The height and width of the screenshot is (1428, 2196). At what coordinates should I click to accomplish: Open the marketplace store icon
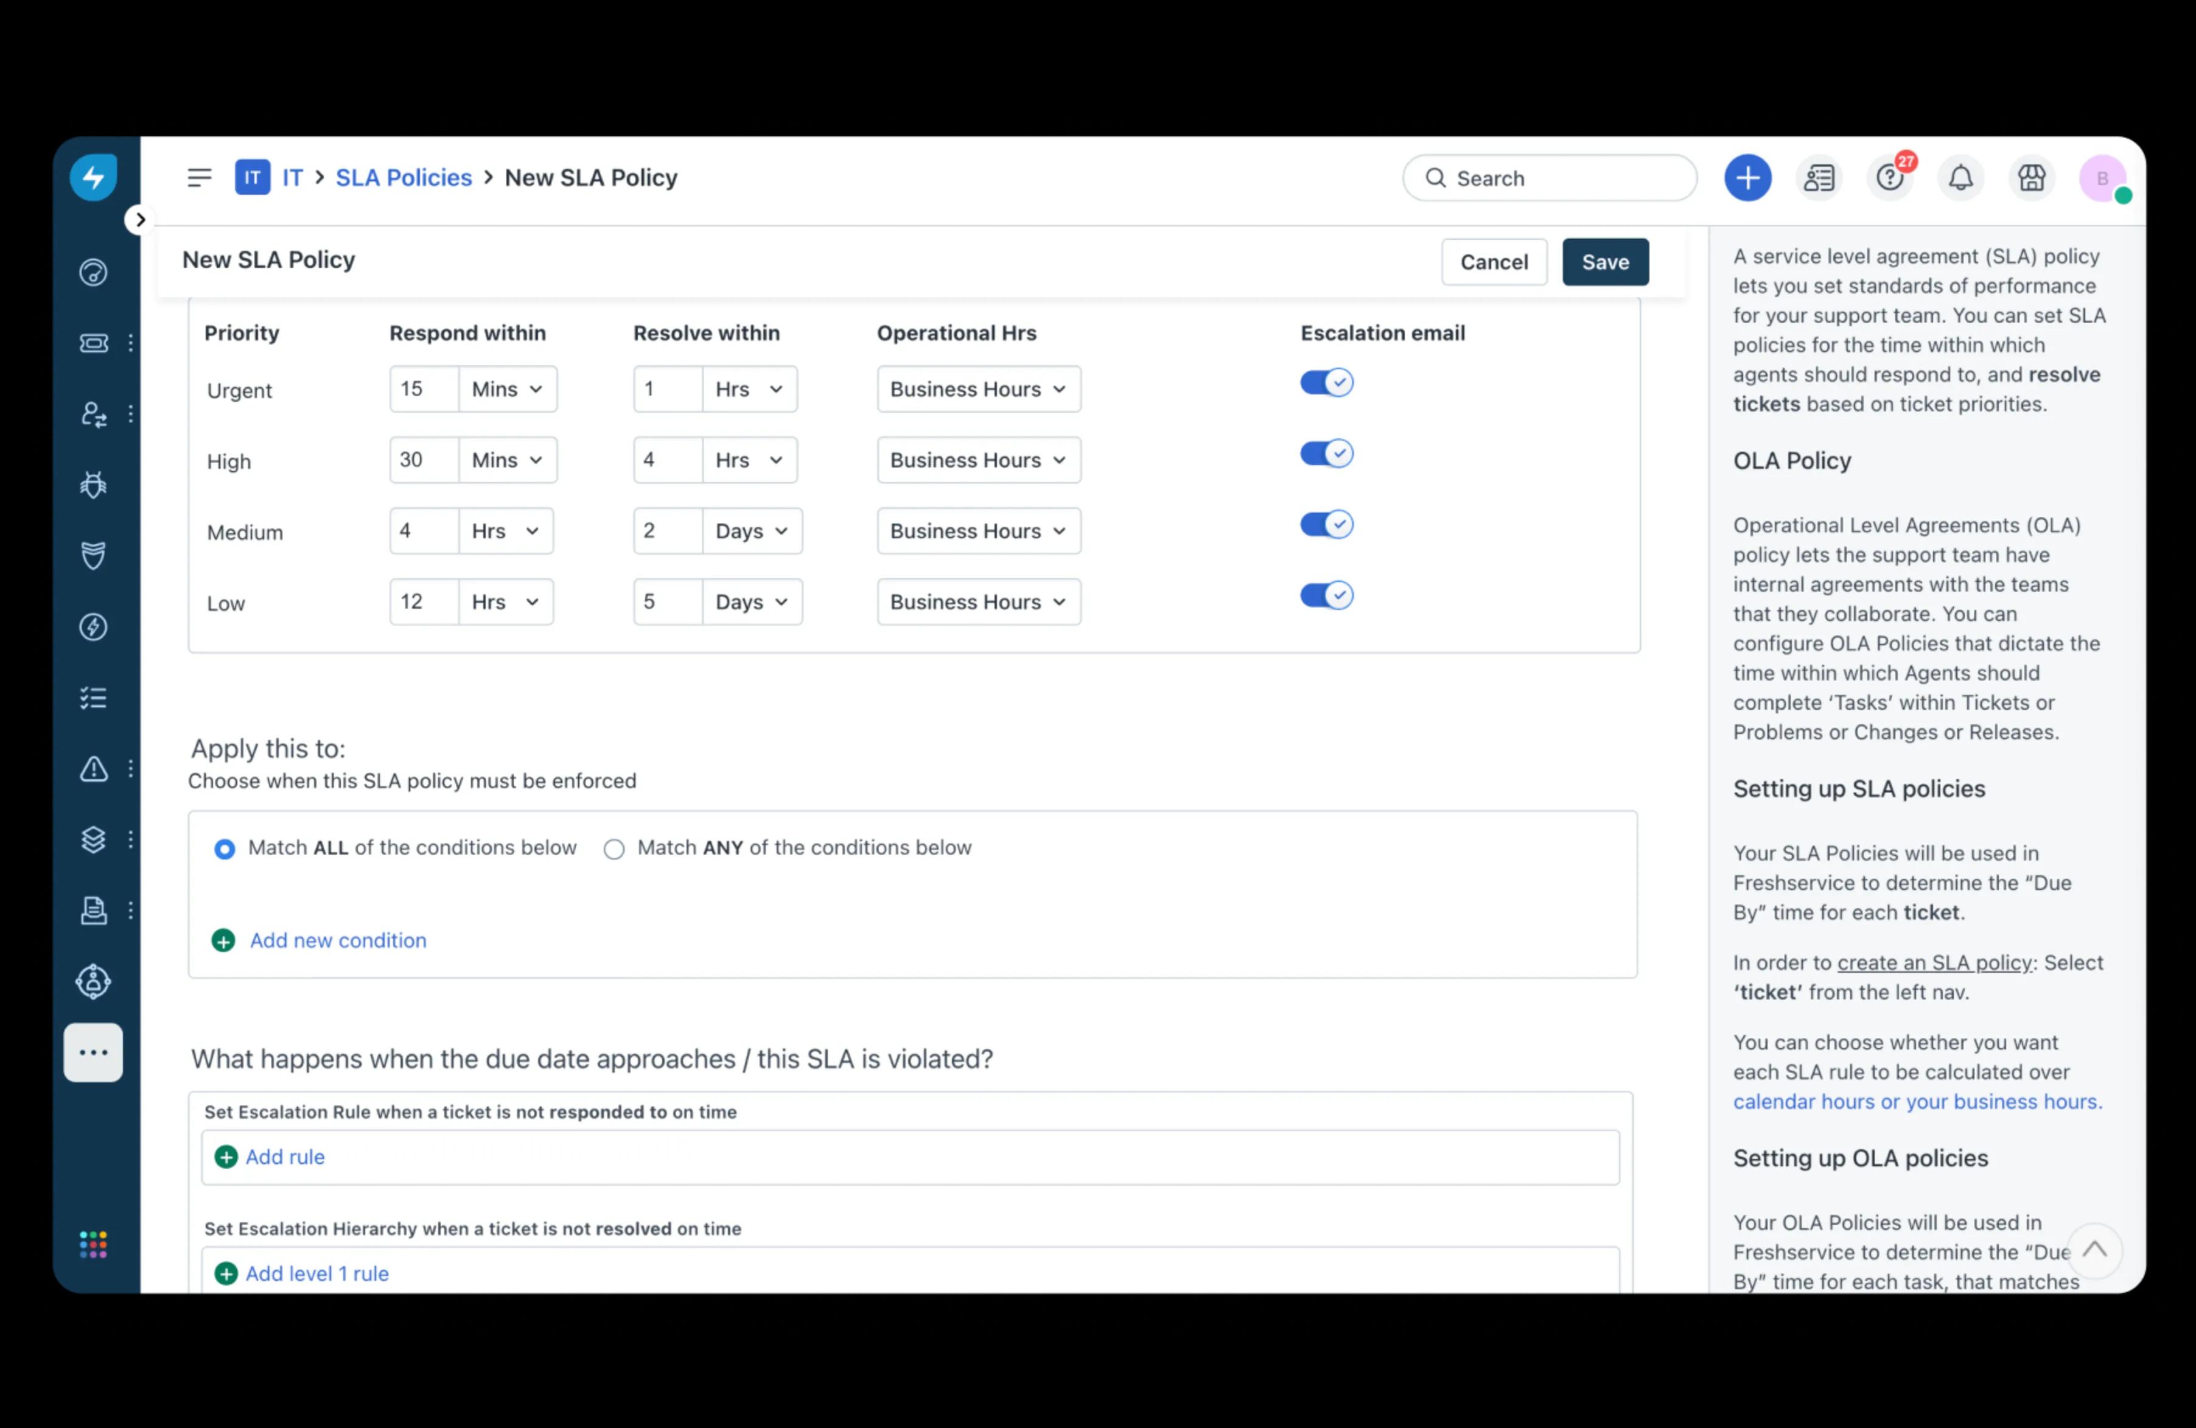[2032, 178]
